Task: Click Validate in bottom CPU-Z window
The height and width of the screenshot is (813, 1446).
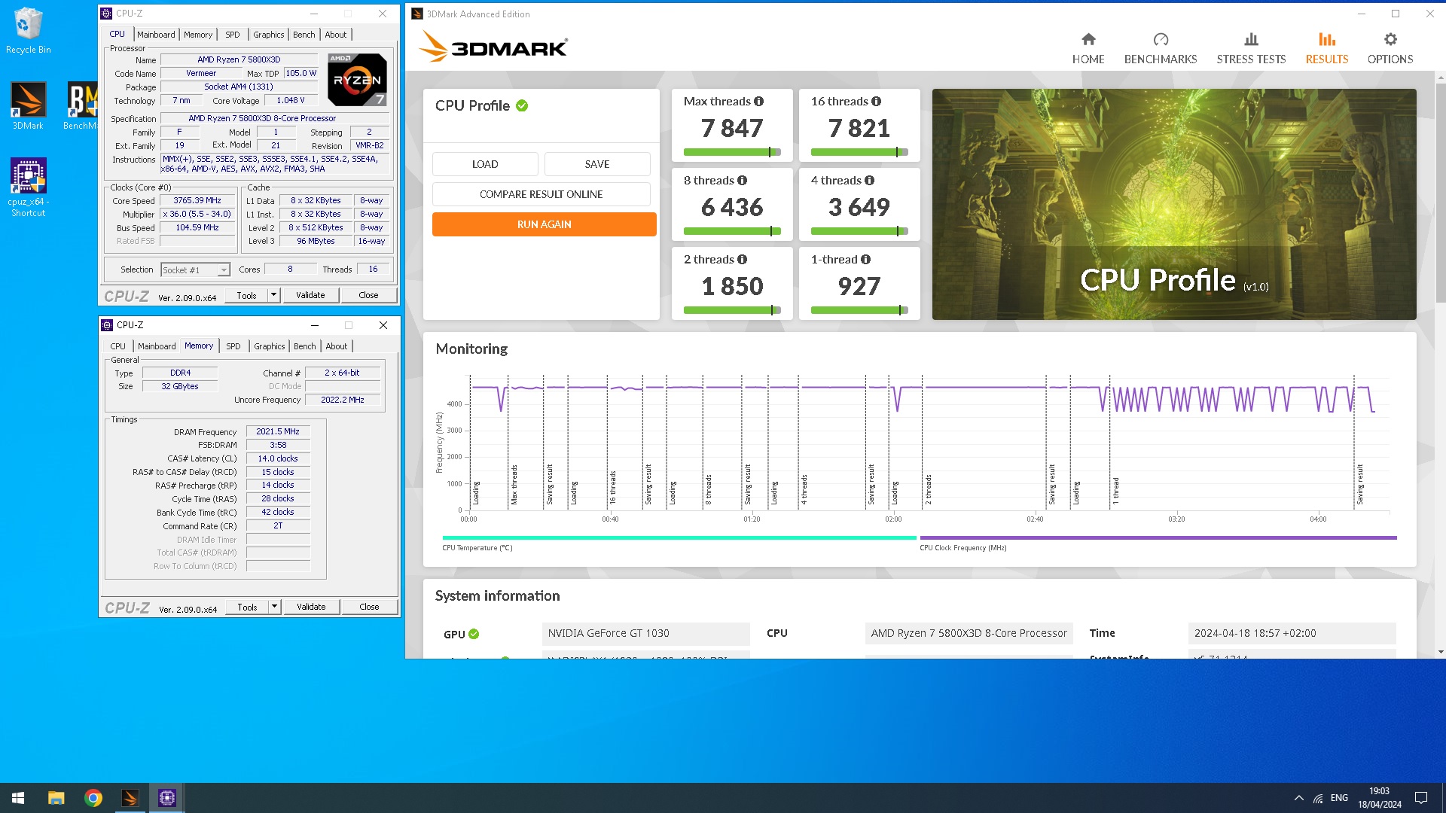Action: coord(311,607)
